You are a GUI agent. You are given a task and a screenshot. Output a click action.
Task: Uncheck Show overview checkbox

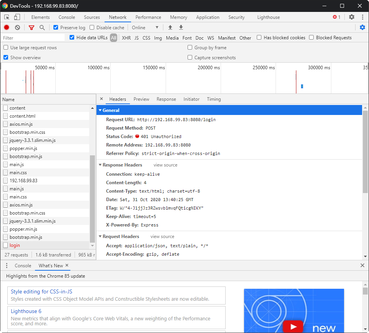6,57
